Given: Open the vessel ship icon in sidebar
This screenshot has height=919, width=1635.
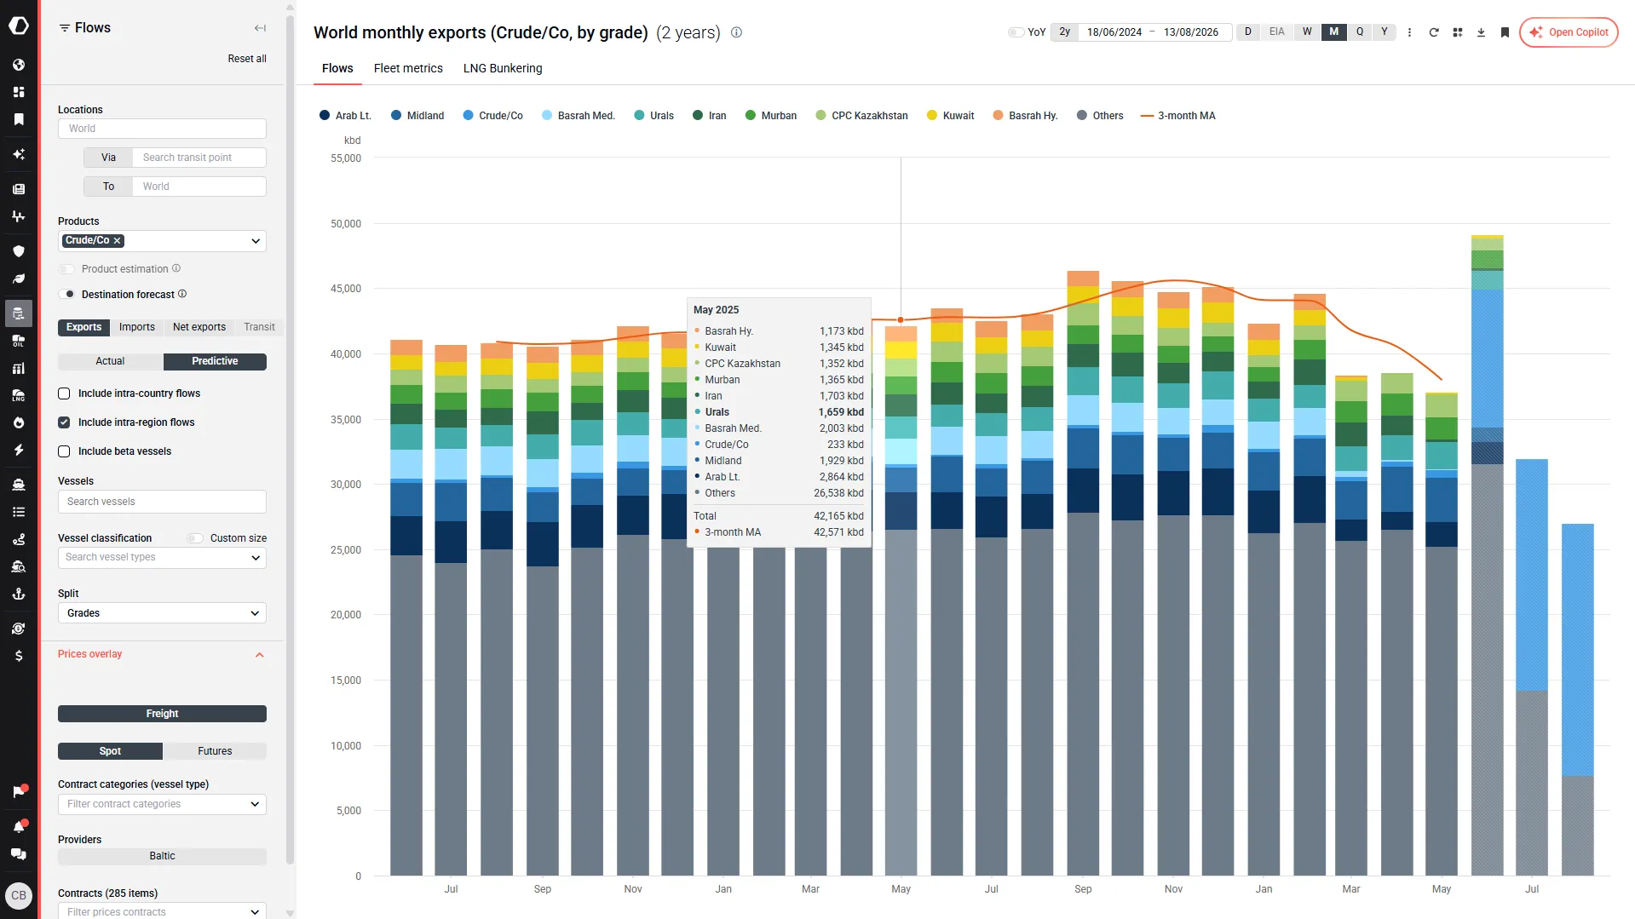Looking at the screenshot, I should click(19, 485).
